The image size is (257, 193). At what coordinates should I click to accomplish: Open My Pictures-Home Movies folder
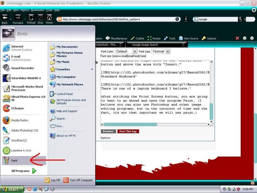click(x=66, y=54)
